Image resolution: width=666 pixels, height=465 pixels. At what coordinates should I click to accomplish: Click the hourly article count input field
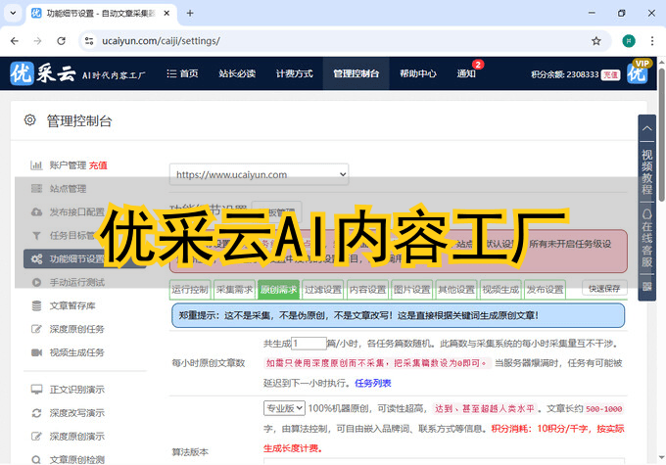coord(309,344)
